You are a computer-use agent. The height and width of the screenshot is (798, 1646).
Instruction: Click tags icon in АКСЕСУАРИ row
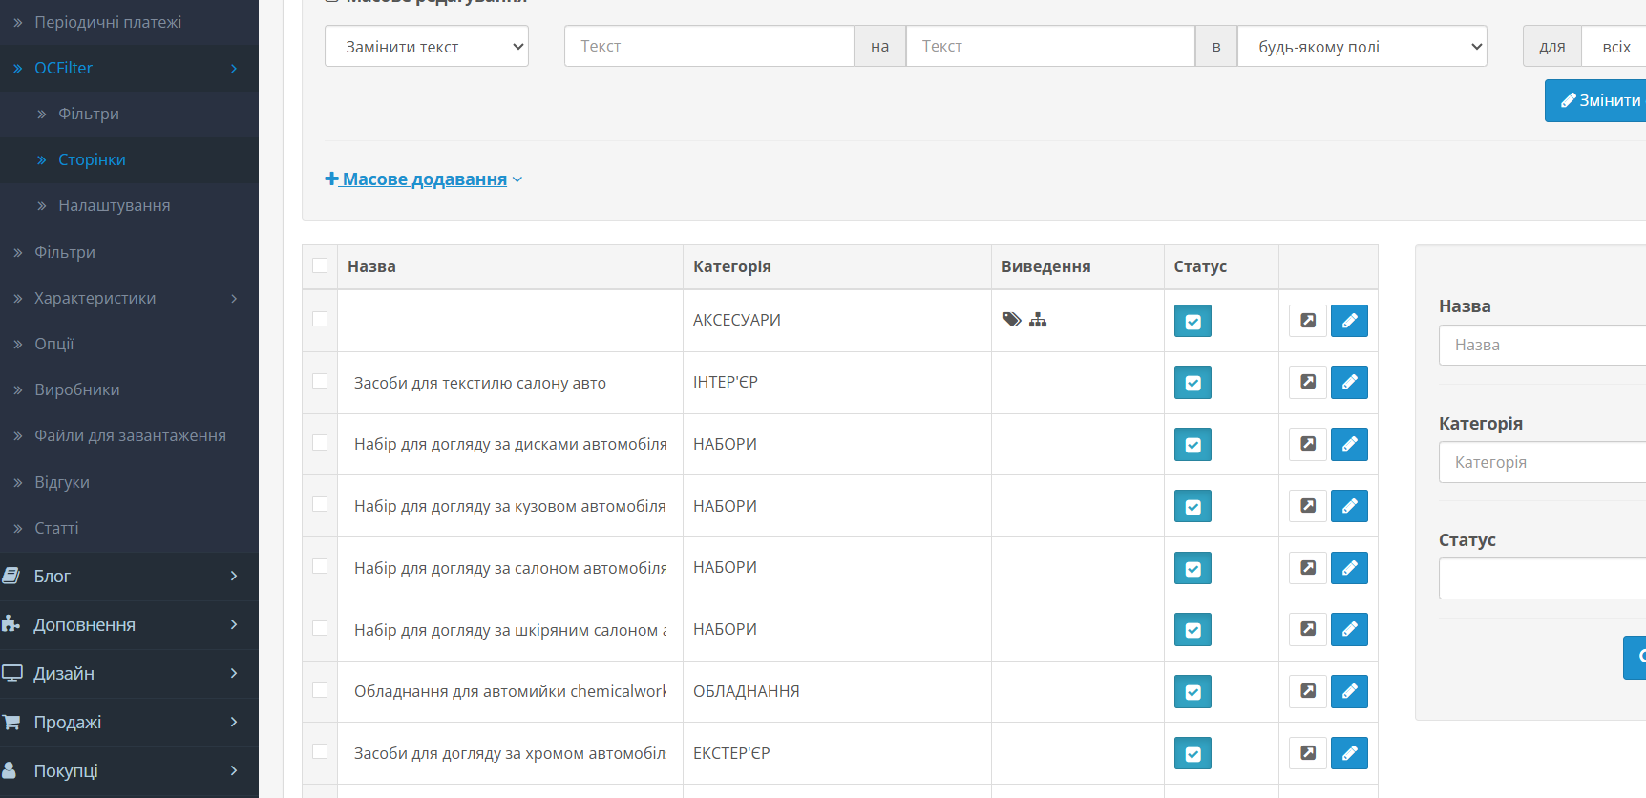[x=1012, y=320]
